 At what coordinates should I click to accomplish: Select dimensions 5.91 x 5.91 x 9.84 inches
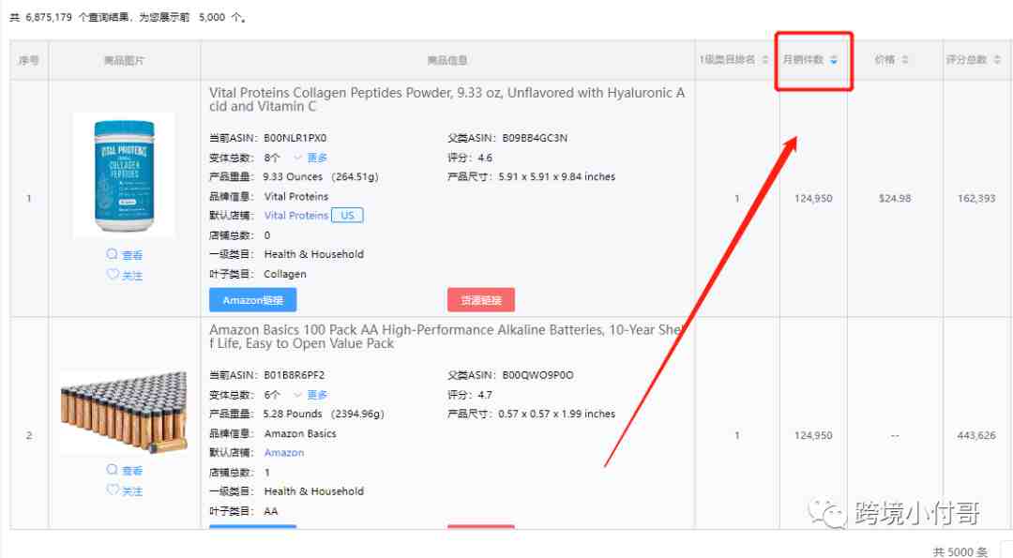(557, 177)
